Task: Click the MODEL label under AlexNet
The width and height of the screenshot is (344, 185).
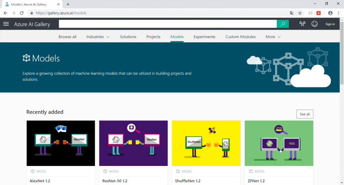Action: pyautogui.click(x=41, y=172)
